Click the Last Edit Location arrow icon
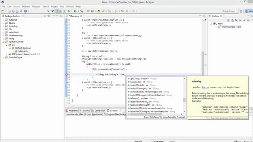 (123, 11)
